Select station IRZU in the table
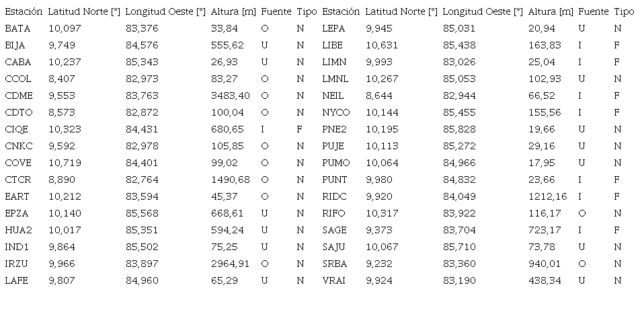 17,264
